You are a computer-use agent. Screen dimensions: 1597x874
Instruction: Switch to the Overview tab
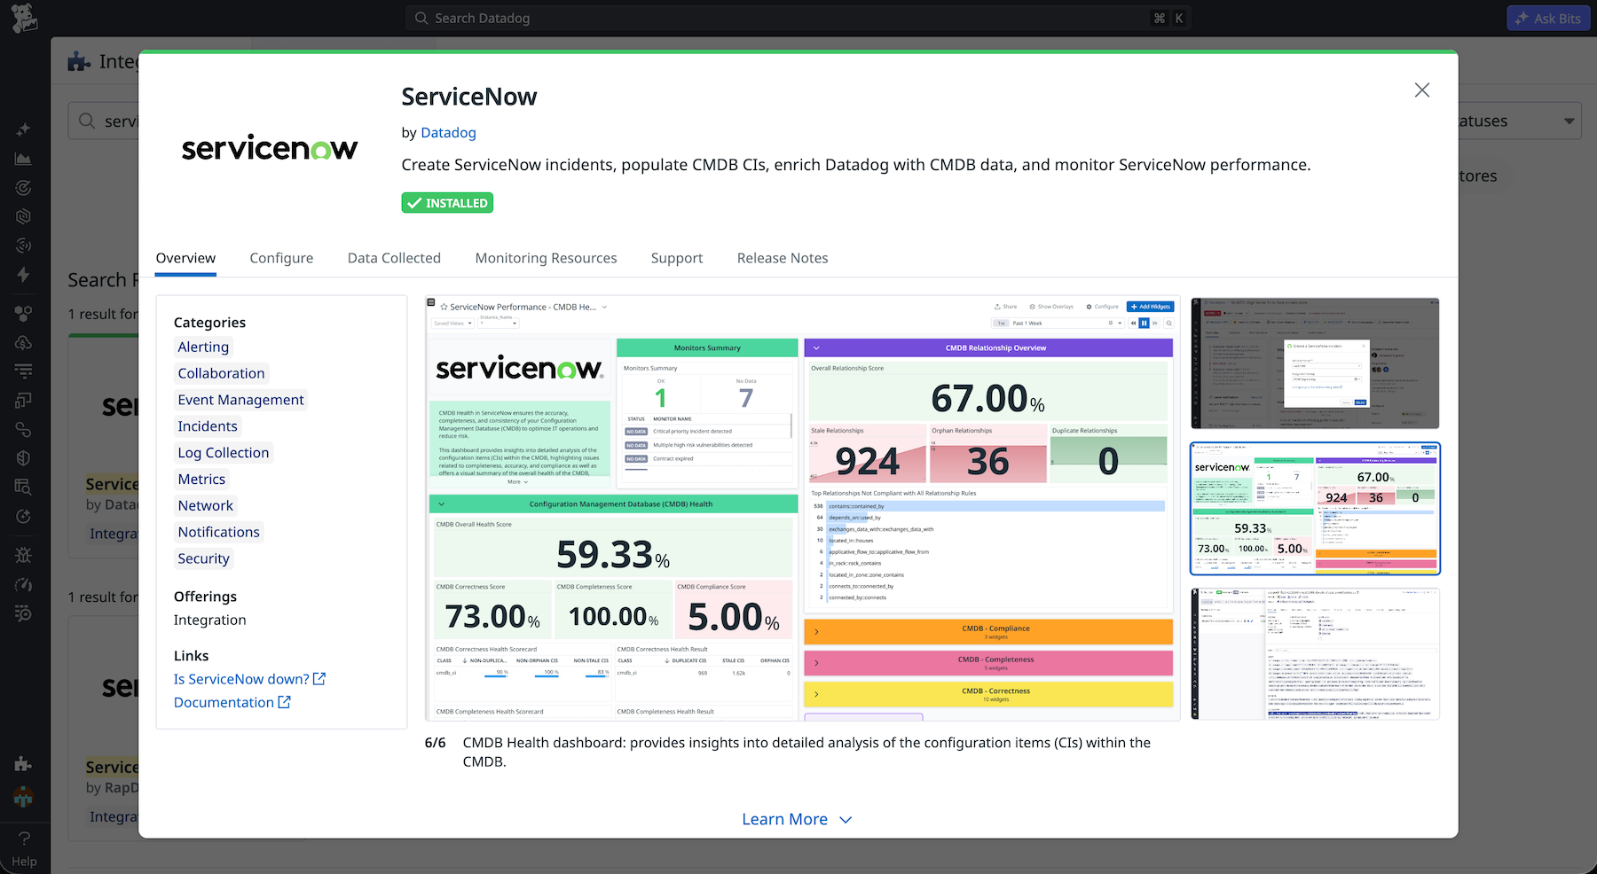pyautogui.click(x=185, y=258)
